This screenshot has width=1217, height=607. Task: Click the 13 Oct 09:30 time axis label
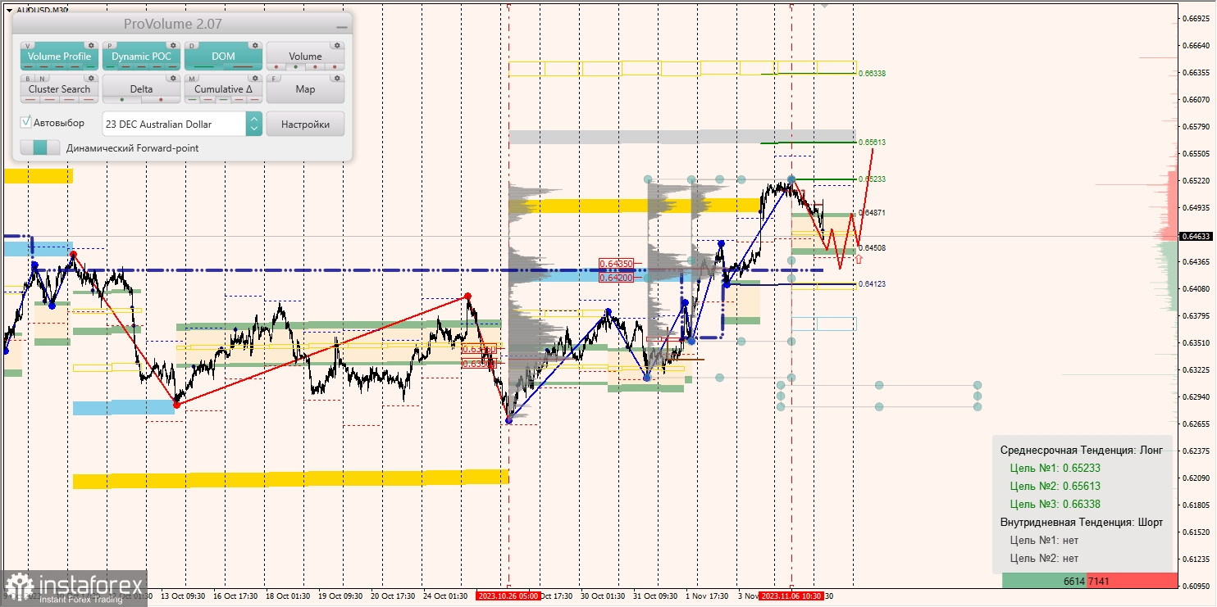tap(182, 596)
